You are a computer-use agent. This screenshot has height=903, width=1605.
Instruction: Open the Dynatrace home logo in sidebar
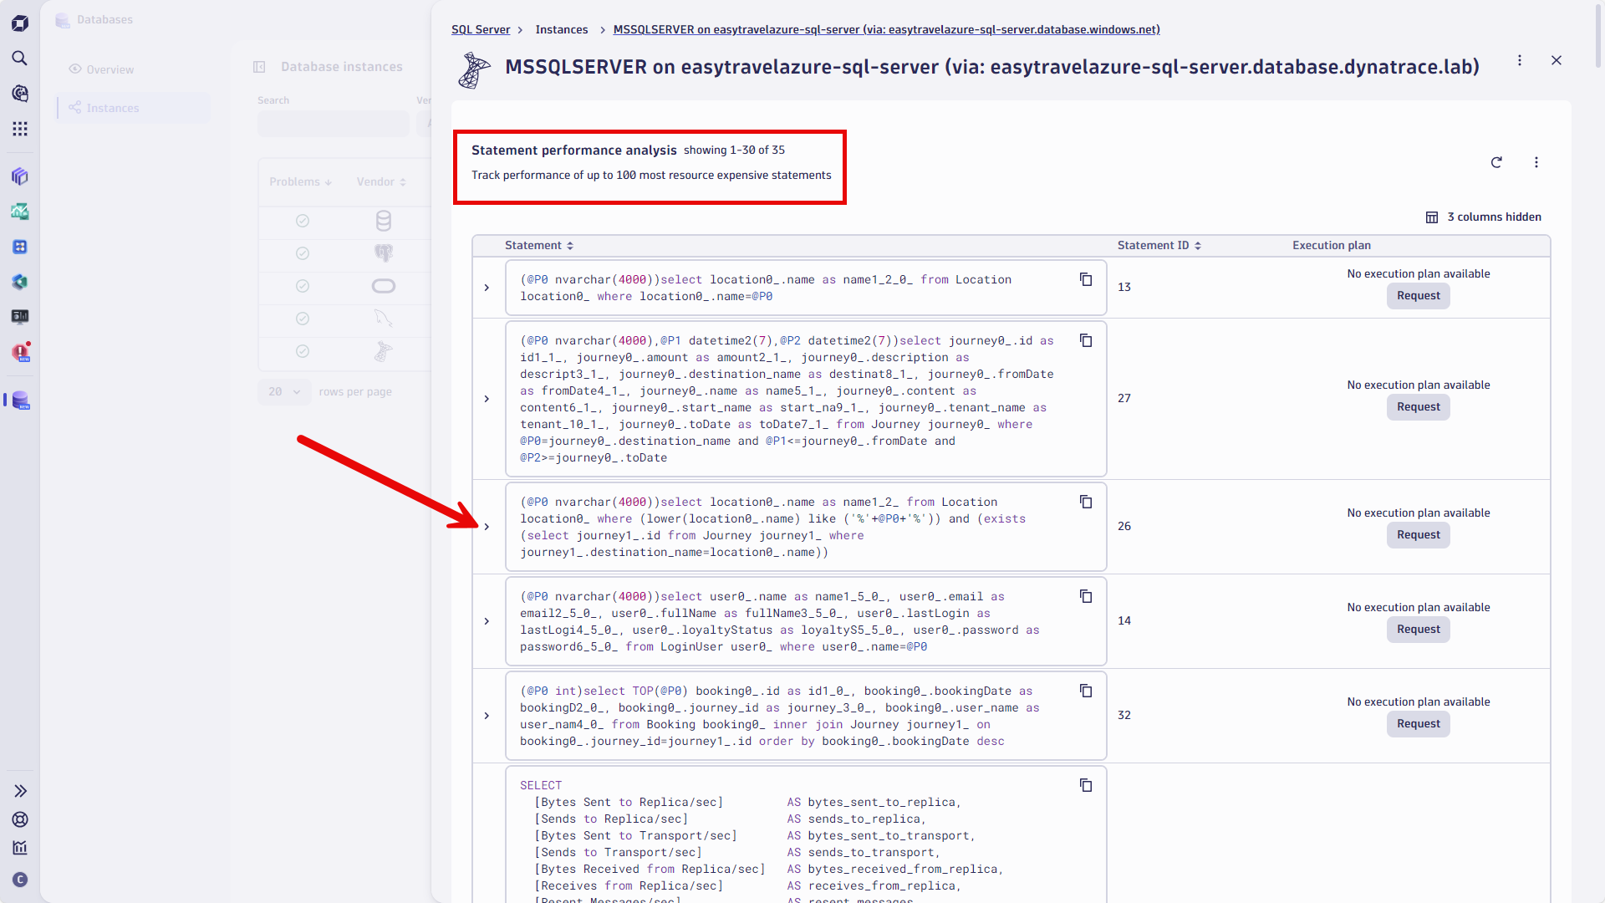19,23
